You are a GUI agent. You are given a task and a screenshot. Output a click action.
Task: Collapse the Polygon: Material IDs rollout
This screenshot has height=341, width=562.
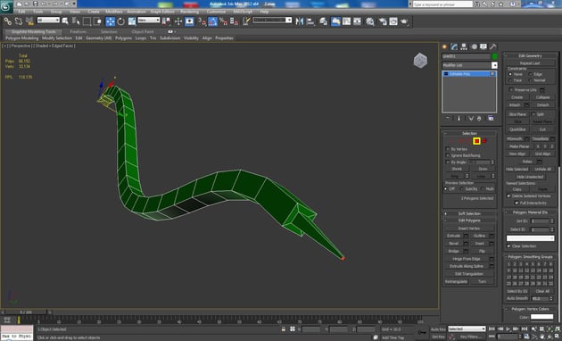point(530,212)
